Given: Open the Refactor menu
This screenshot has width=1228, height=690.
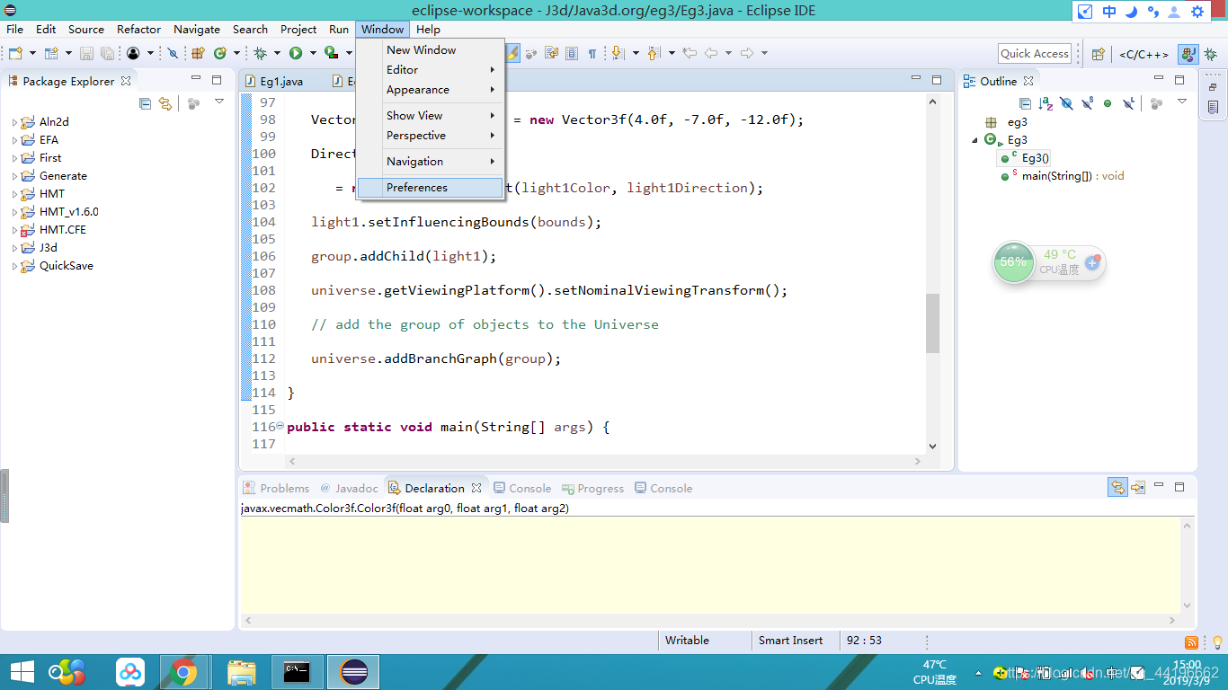Looking at the screenshot, I should click(x=138, y=29).
